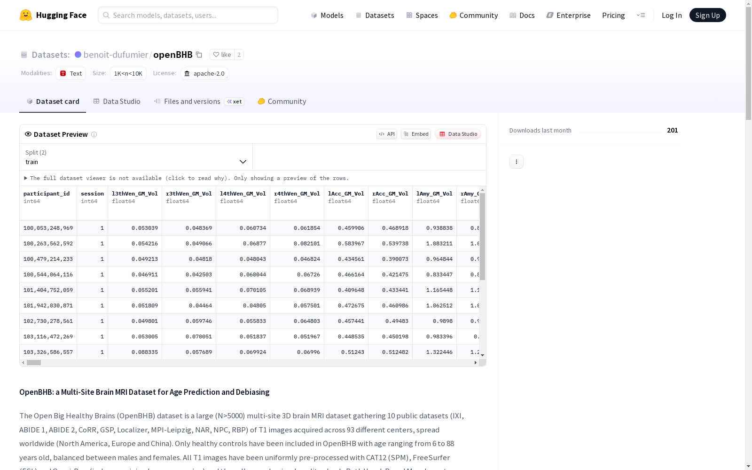Open the dataset preview info icon
752x470 pixels.
94,134
